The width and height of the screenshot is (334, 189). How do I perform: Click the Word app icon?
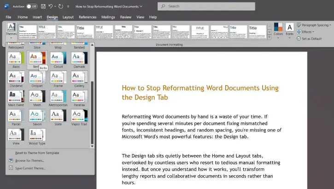(x=6, y=6)
